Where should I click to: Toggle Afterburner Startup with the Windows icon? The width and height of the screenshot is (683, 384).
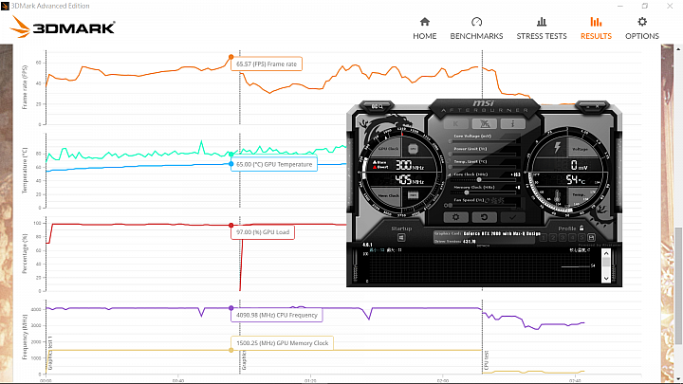[401, 237]
